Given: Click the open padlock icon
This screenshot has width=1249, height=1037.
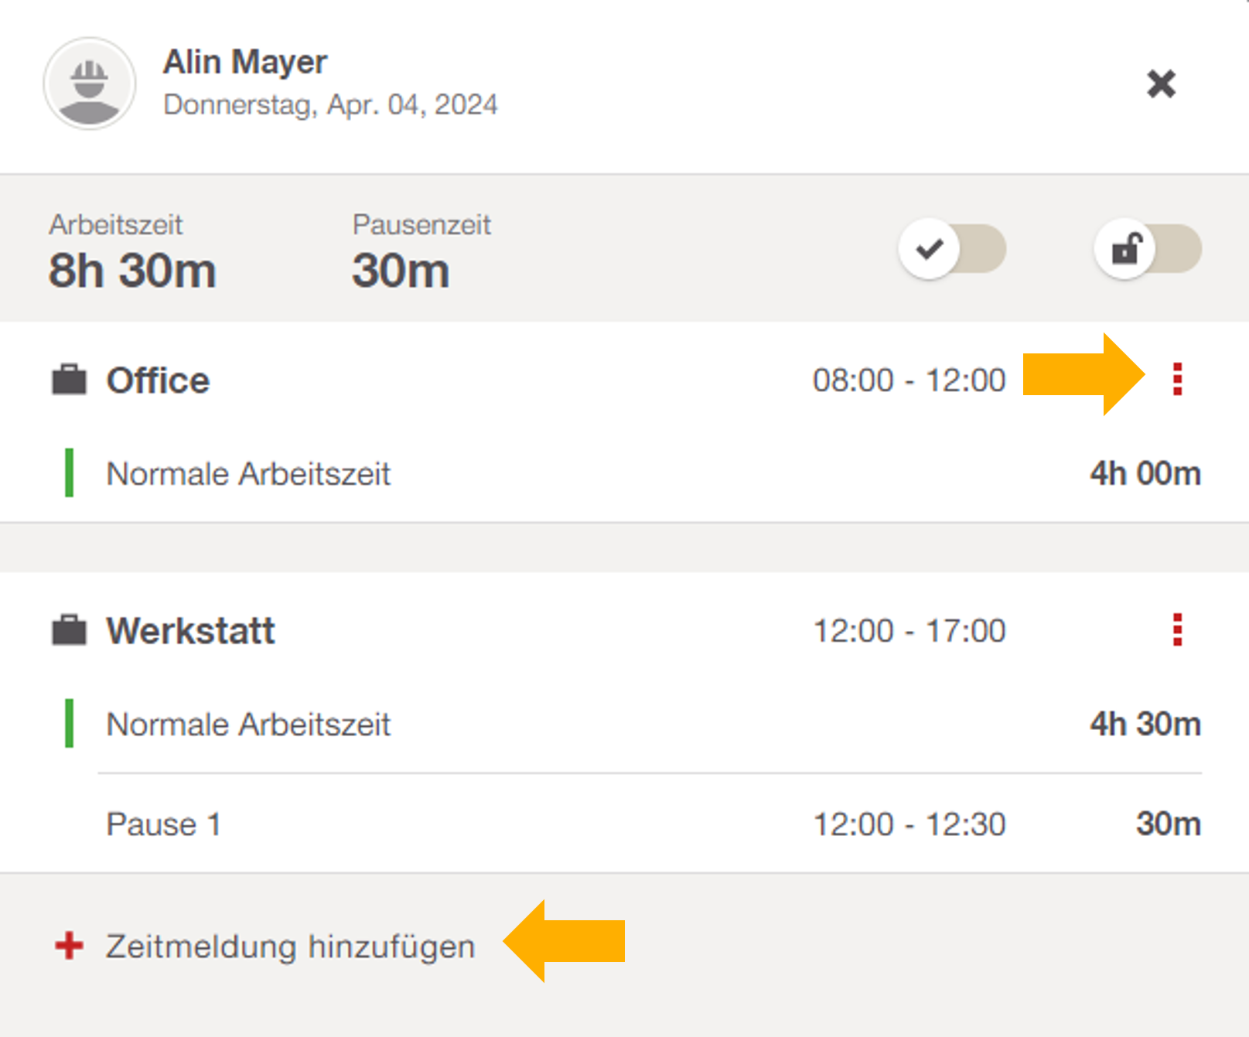Looking at the screenshot, I should pos(1125,248).
